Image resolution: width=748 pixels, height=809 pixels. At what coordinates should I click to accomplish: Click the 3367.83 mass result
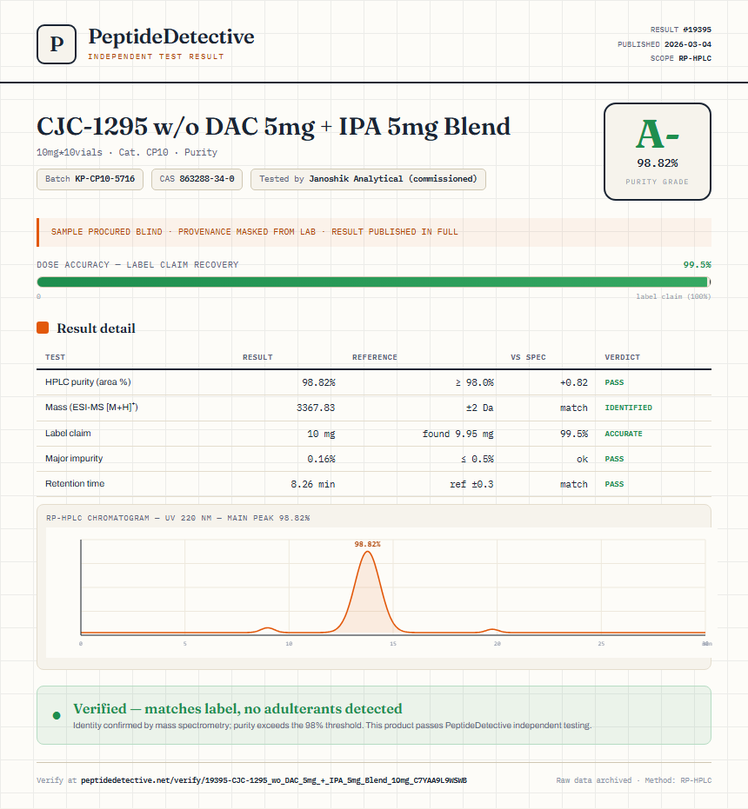[316, 408]
